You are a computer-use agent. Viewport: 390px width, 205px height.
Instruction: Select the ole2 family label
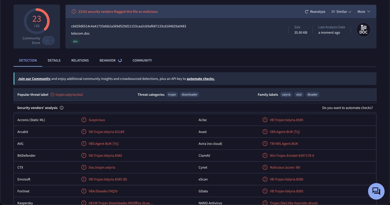(299, 95)
